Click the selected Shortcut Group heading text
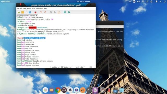The height and width of the screenshot is (94, 167). click(x=34, y=38)
